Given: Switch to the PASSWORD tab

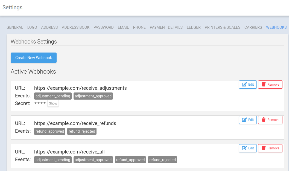Looking at the screenshot, I should tap(103, 27).
